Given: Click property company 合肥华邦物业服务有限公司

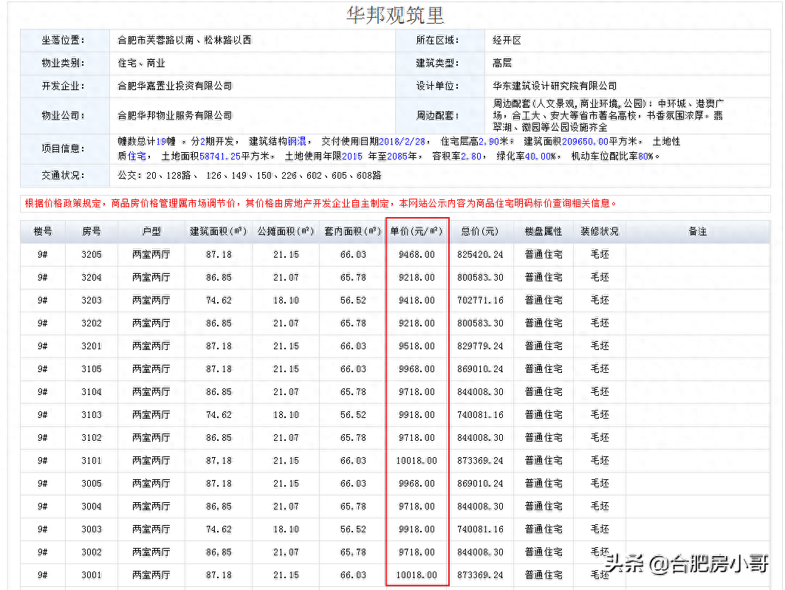Looking at the screenshot, I should click(175, 116).
